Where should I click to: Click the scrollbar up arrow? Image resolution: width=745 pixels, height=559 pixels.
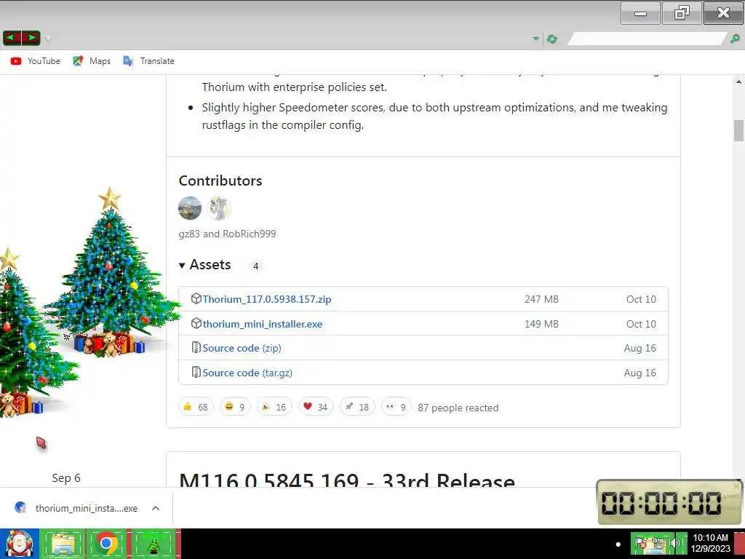[738, 82]
